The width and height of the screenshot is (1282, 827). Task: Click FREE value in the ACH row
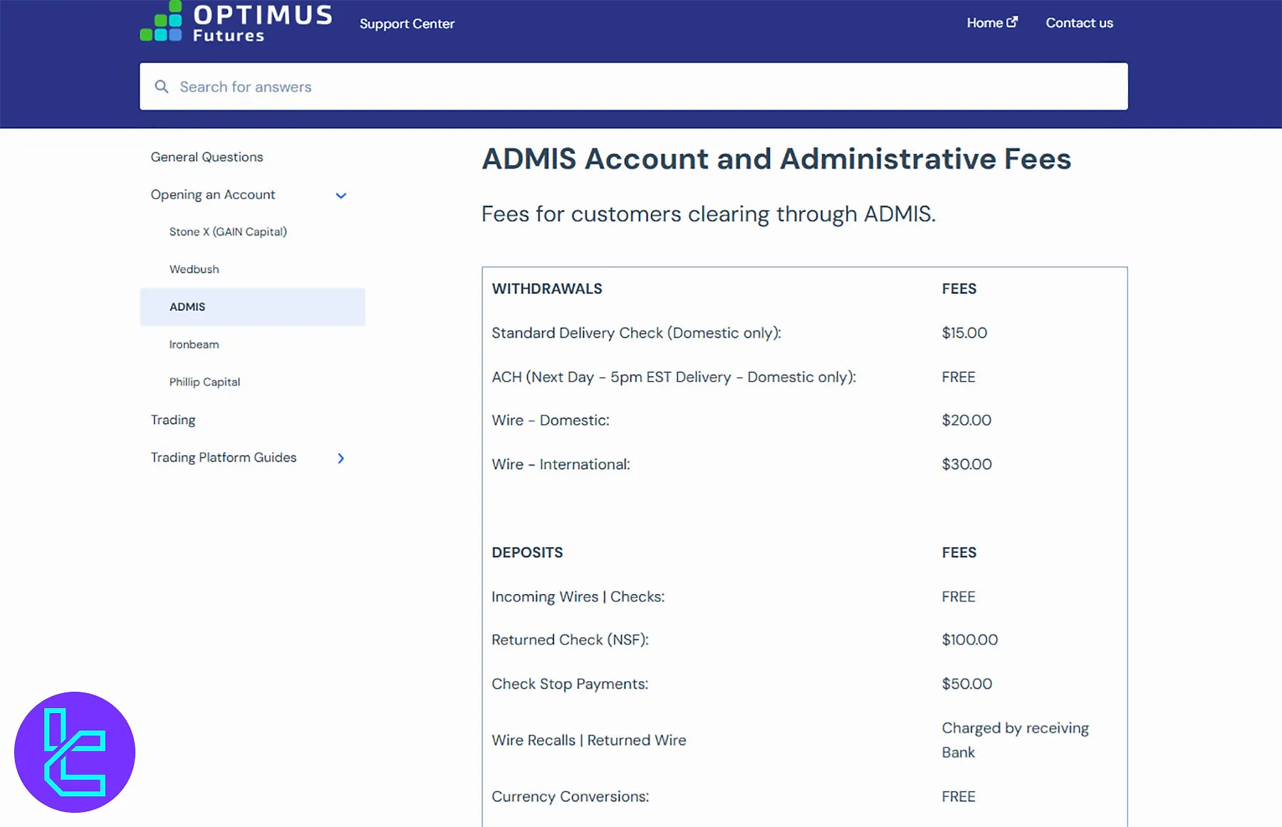point(959,377)
